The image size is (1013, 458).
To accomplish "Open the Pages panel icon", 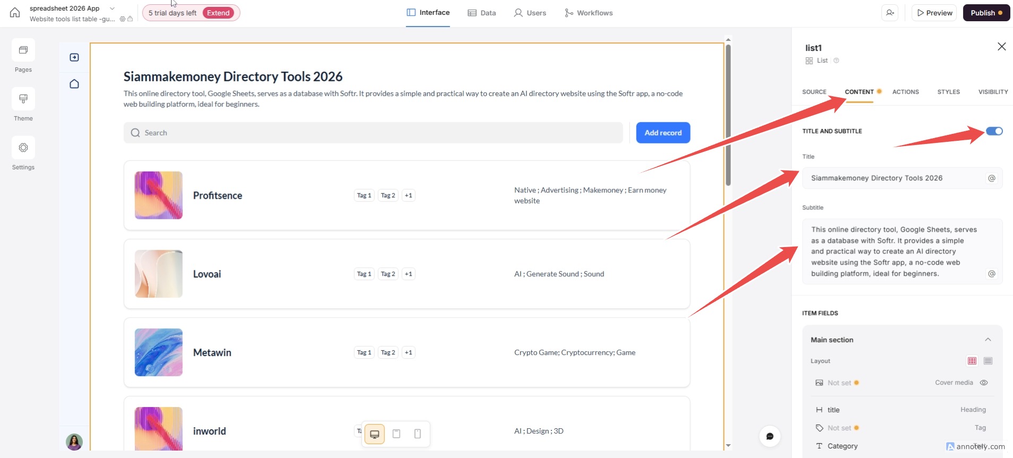I will pos(23,50).
